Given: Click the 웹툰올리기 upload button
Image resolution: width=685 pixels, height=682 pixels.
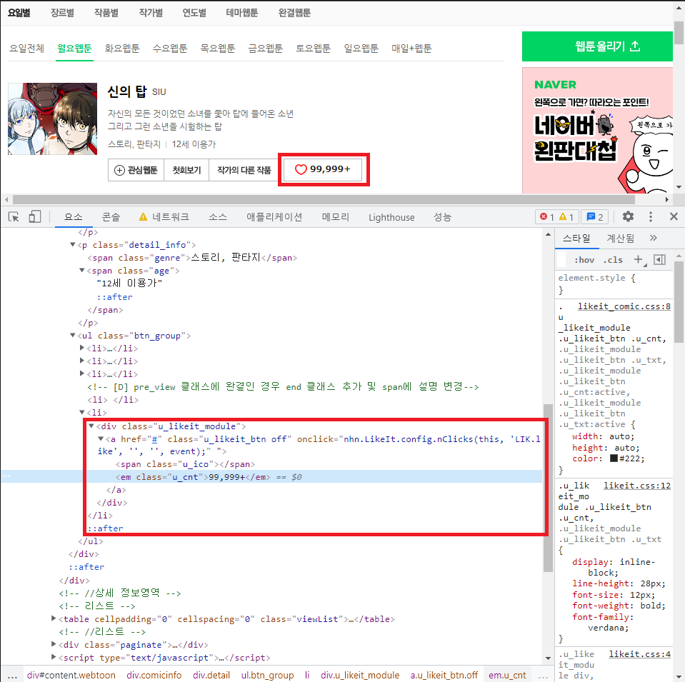Looking at the screenshot, I should click(597, 46).
